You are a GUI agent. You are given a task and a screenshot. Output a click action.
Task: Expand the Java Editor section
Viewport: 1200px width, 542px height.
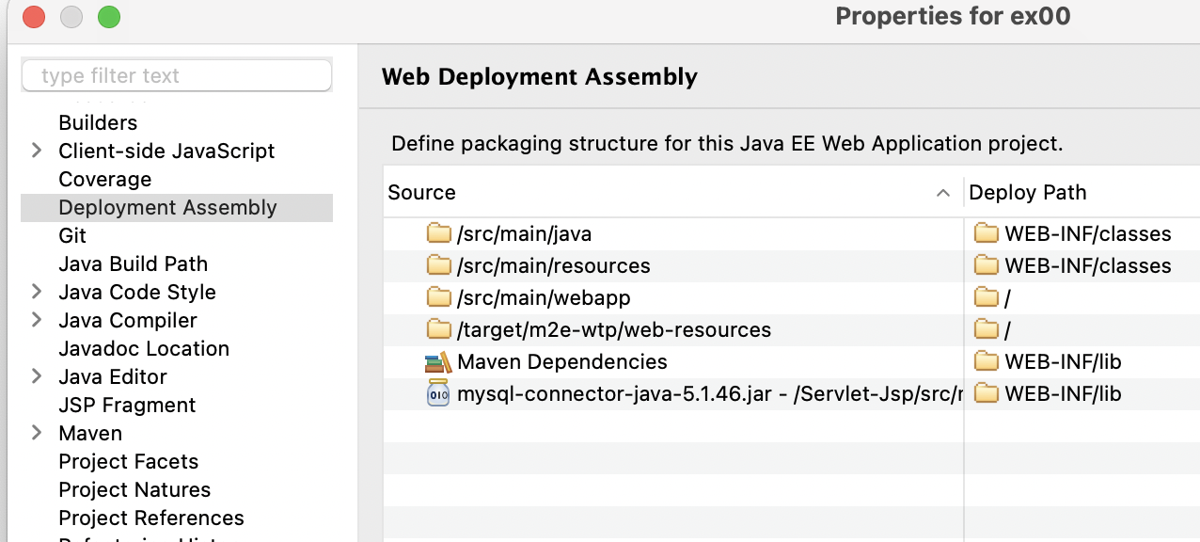coord(37,376)
